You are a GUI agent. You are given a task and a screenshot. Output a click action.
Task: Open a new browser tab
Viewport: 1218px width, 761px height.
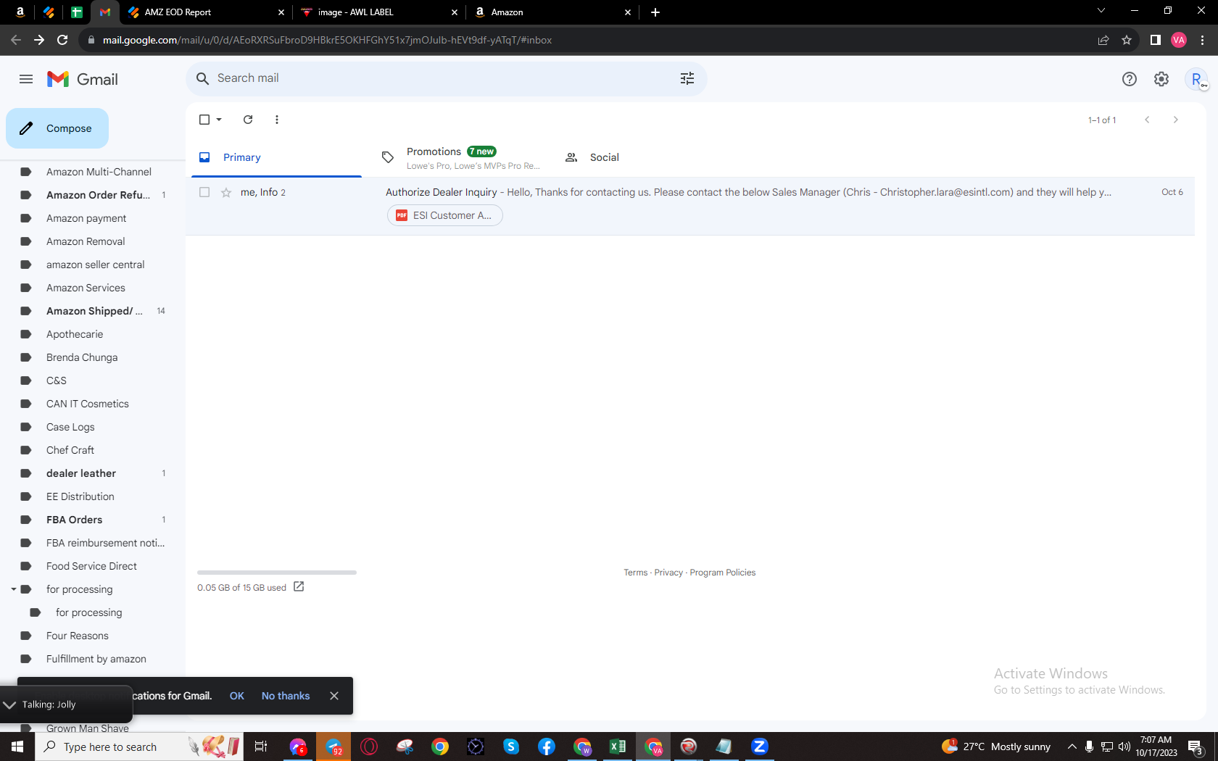pos(655,12)
